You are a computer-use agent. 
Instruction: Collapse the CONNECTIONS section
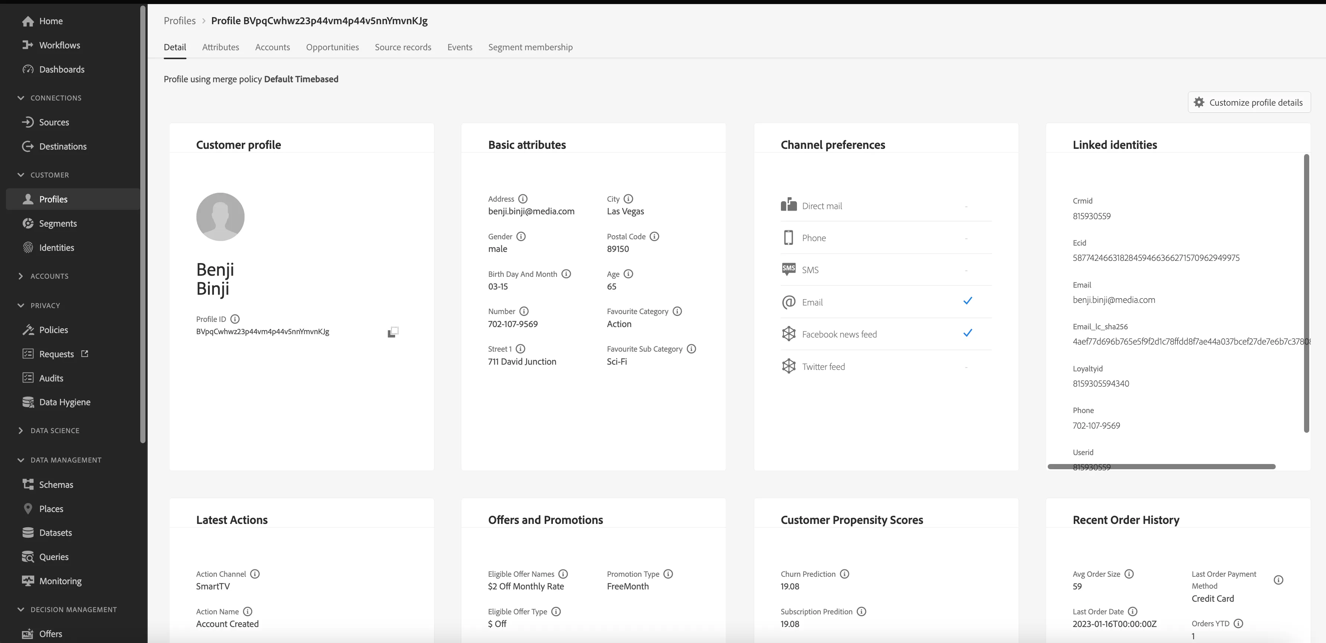[20, 98]
